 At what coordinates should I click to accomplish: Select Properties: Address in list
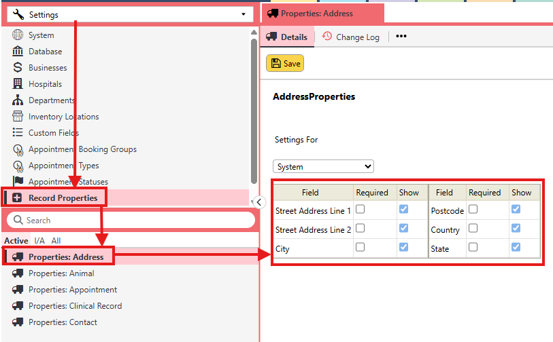[130, 257]
